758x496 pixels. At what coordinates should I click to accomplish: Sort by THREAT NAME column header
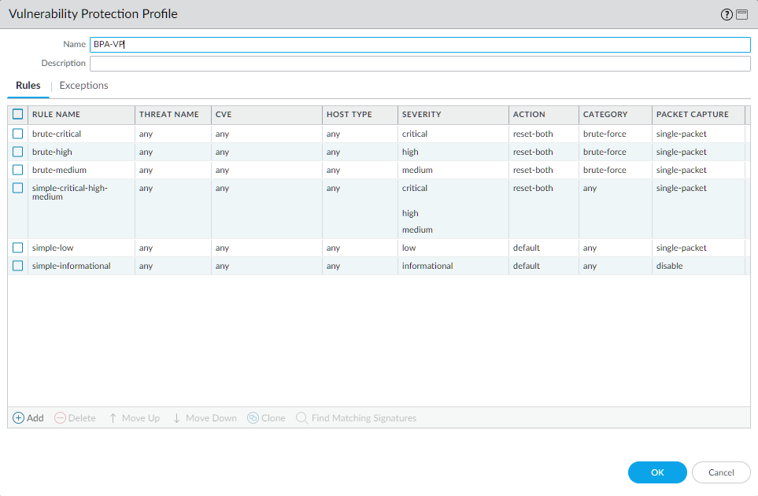[x=173, y=115]
